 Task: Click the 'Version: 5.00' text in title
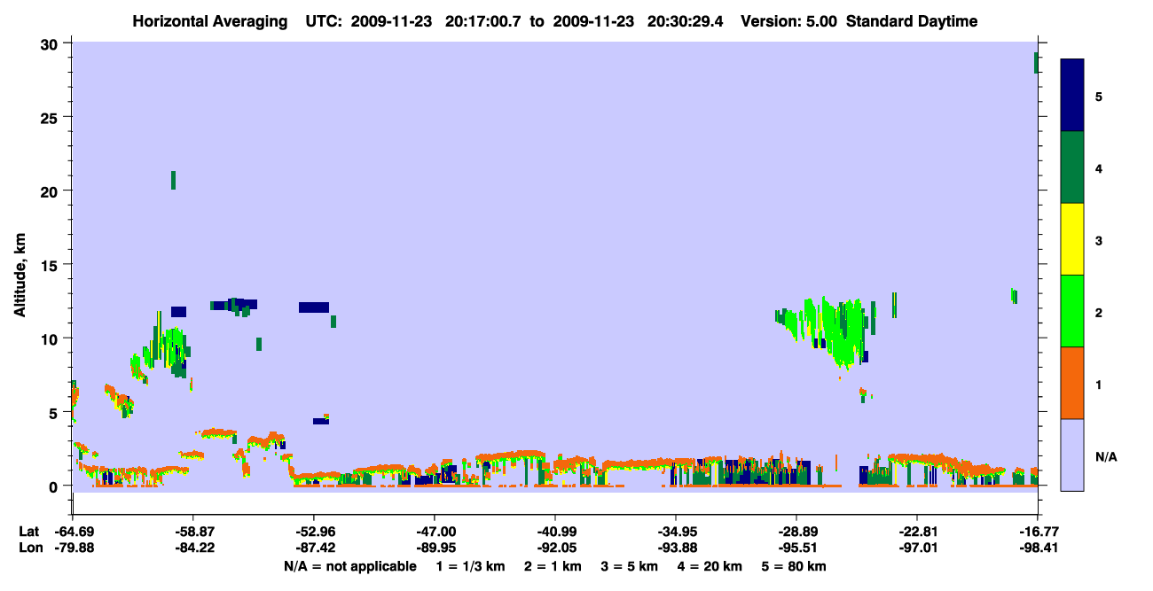(x=791, y=21)
